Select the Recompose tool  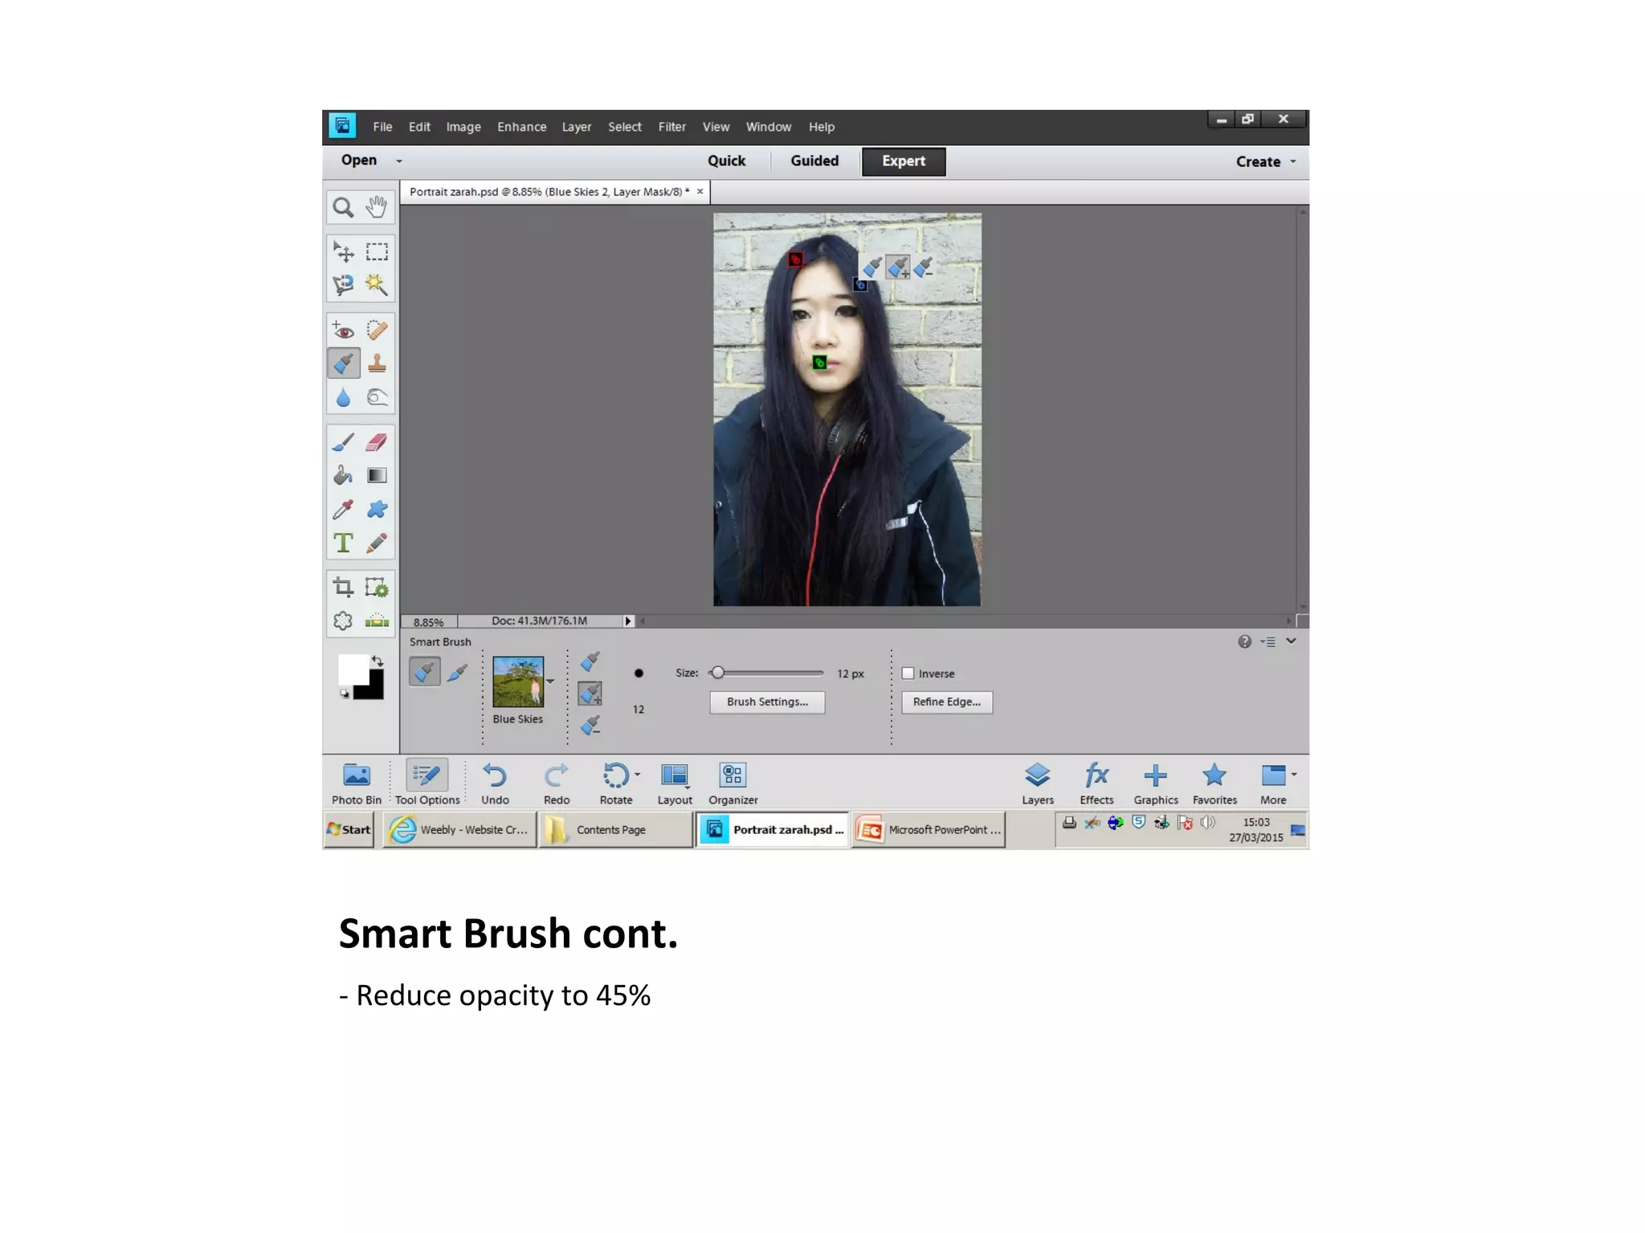377,587
